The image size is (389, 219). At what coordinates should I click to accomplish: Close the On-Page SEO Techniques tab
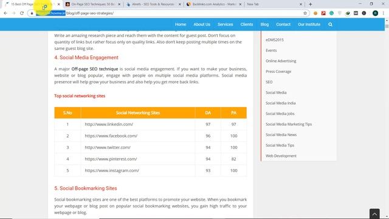point(119,4)
